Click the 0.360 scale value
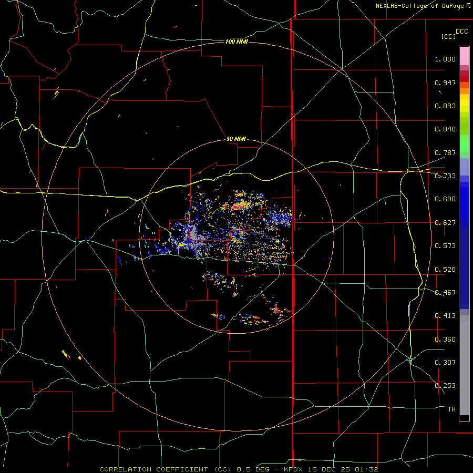The image size is (473, 473). (445, 340)
